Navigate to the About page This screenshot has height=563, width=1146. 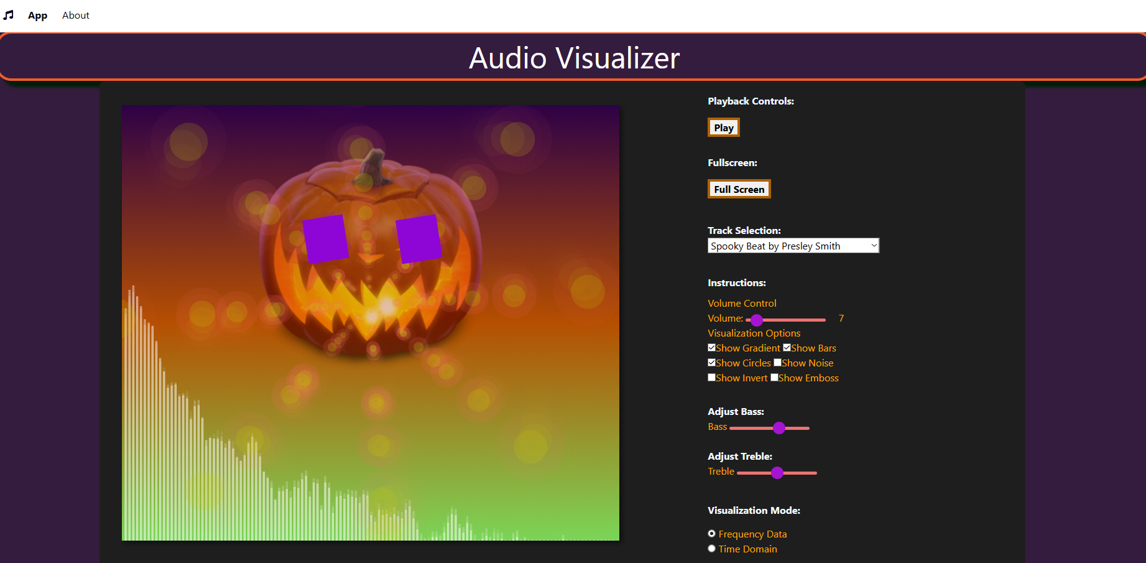coord(75,15)
